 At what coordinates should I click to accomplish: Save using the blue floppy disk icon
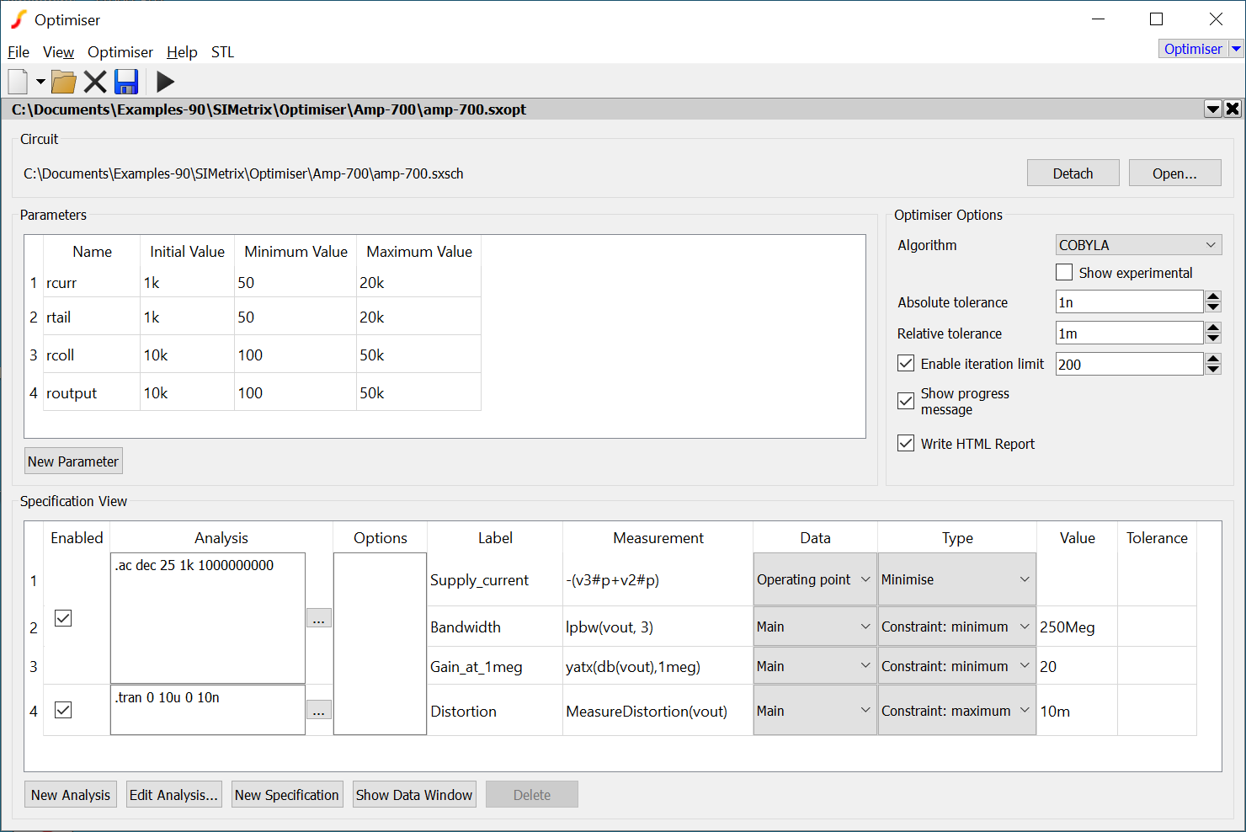126,82
